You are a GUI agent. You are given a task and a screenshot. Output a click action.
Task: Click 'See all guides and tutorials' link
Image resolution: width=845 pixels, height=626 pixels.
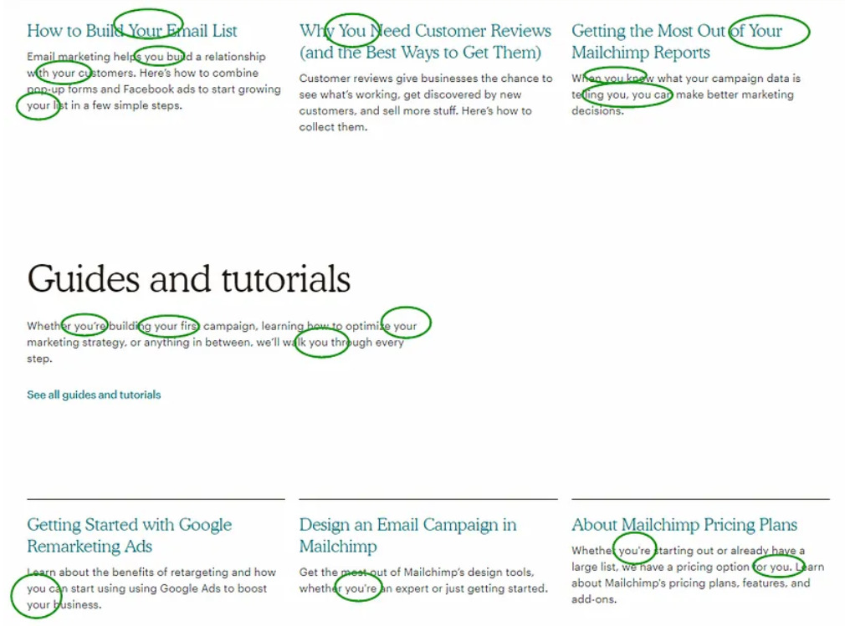[x=94, y=394]
